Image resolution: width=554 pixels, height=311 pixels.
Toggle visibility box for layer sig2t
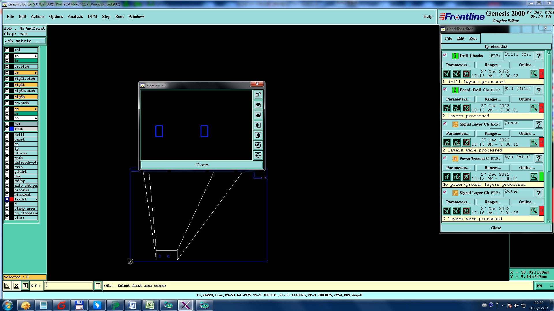coord(7,85)
